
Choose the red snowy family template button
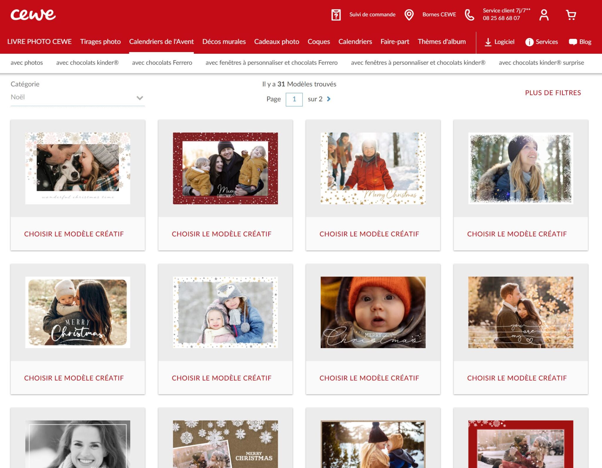(x=221, y=234)
